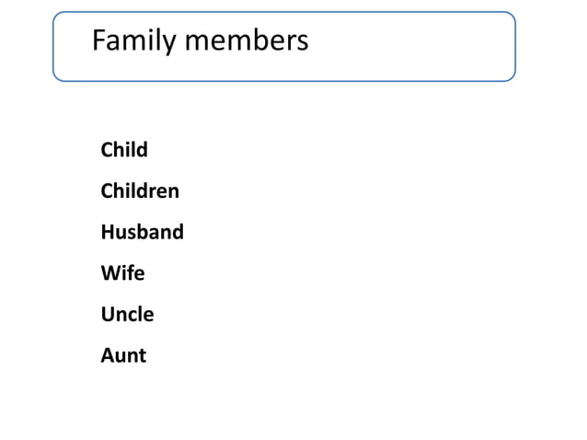Viewport: 587px width, 440px height.
Task: Click the right border of the title box
Action: pos(514,46)
